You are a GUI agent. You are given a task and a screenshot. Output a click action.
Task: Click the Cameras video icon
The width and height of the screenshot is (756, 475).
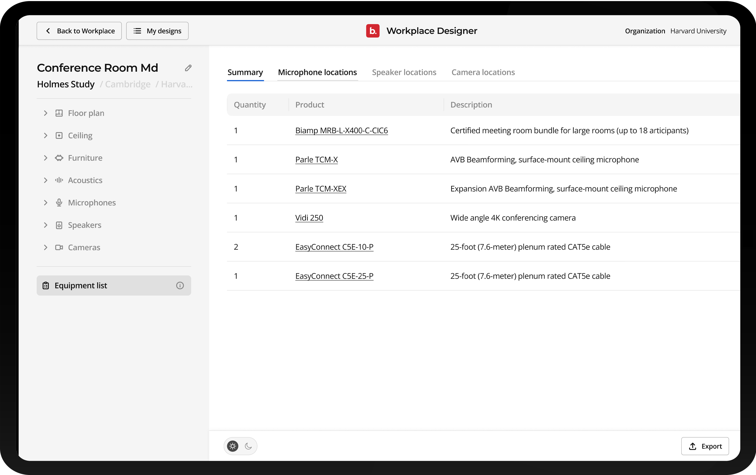[x=59, y=247]
